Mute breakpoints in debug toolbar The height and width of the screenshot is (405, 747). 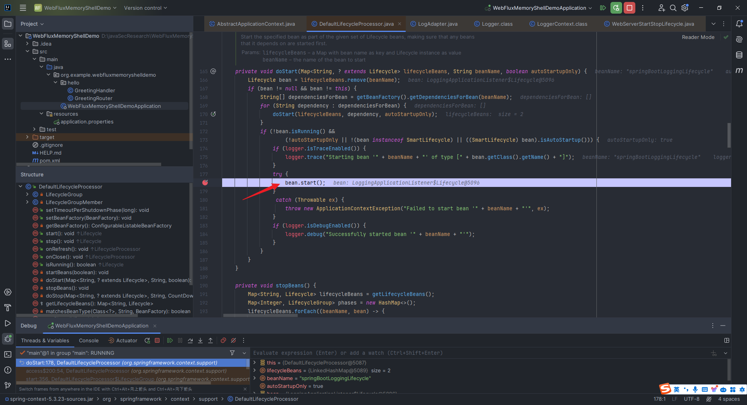(233, 340)
